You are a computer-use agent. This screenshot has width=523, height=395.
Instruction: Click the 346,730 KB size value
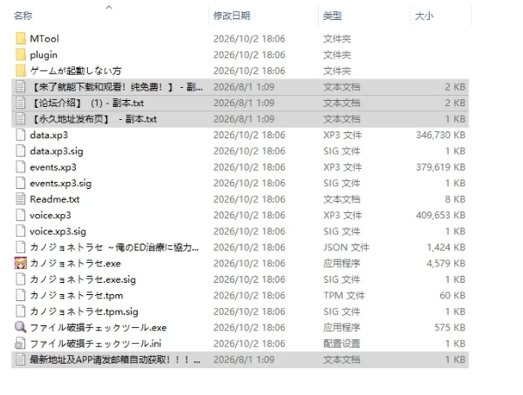point(441,135)
